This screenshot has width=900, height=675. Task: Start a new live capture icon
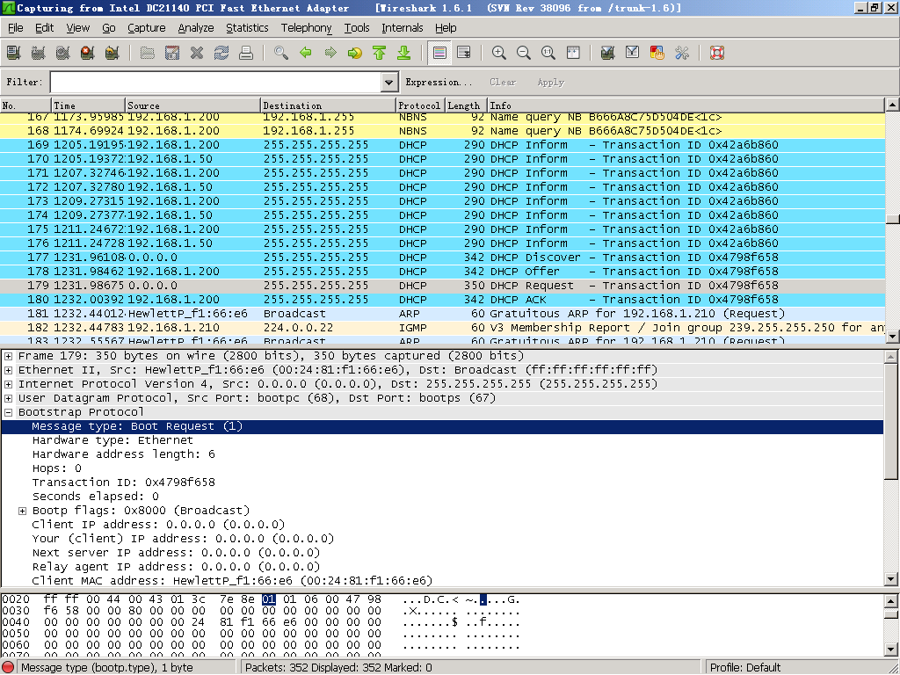[62, 53]
